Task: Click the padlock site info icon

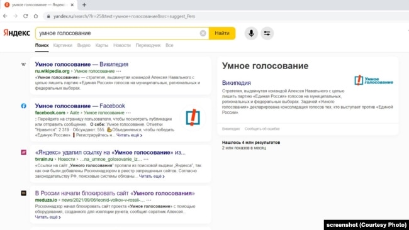Action: point(48,16)
